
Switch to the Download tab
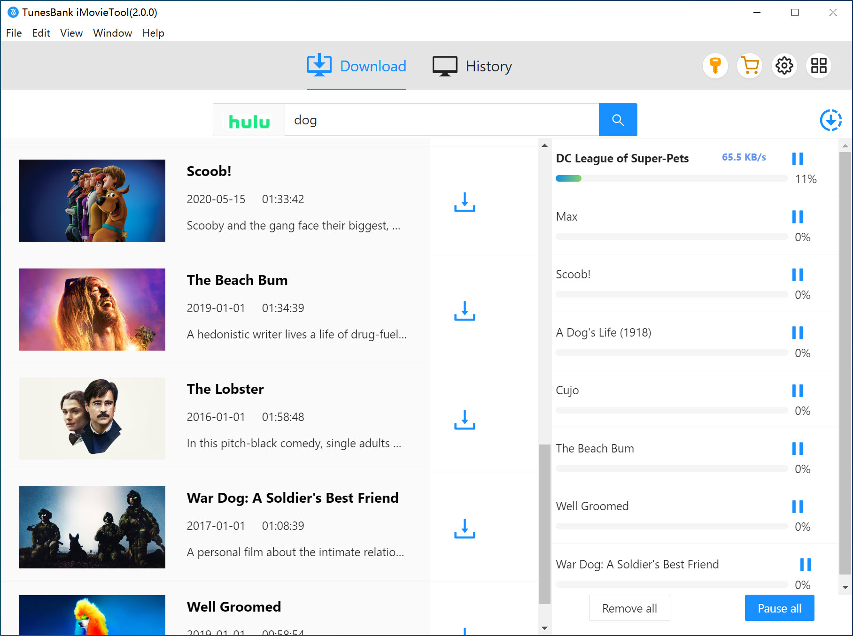(357, 66)
